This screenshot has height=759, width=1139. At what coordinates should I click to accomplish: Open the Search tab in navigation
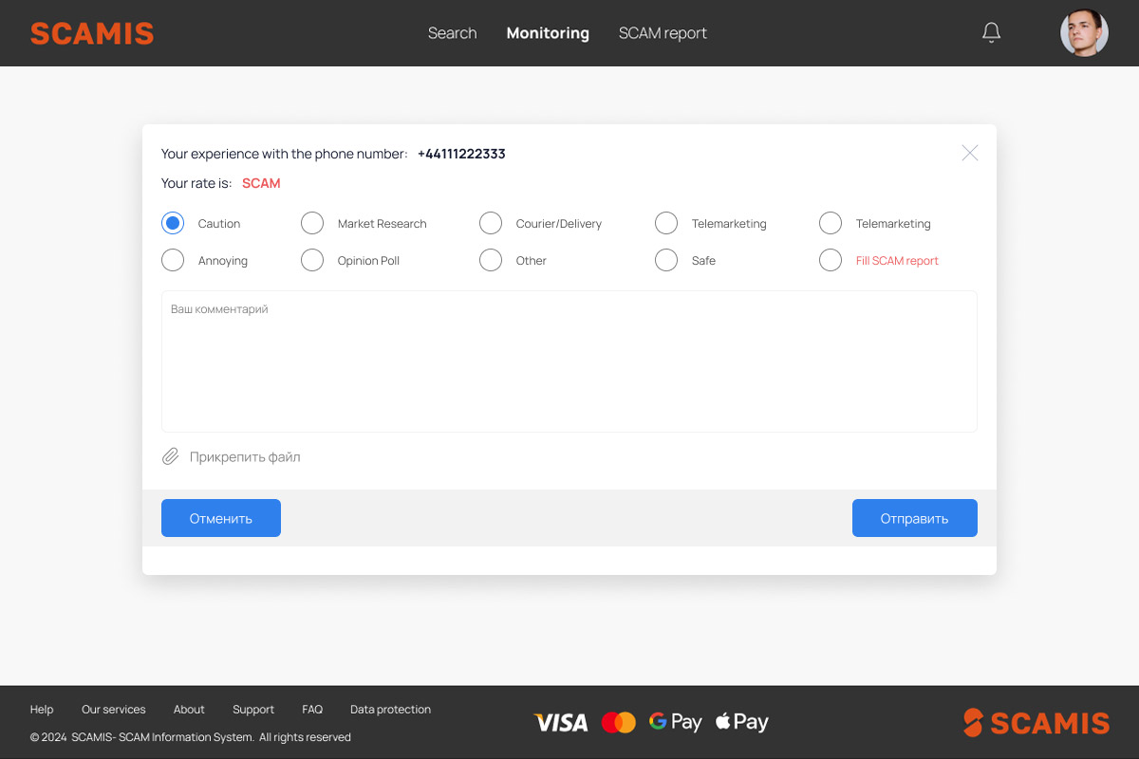coord(452,33)
